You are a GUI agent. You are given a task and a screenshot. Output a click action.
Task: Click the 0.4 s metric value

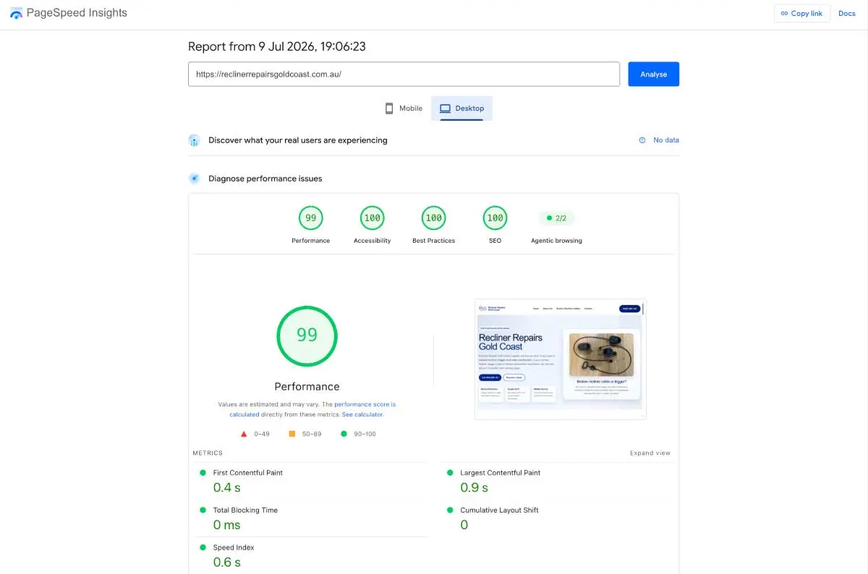(x=226, y=488)
